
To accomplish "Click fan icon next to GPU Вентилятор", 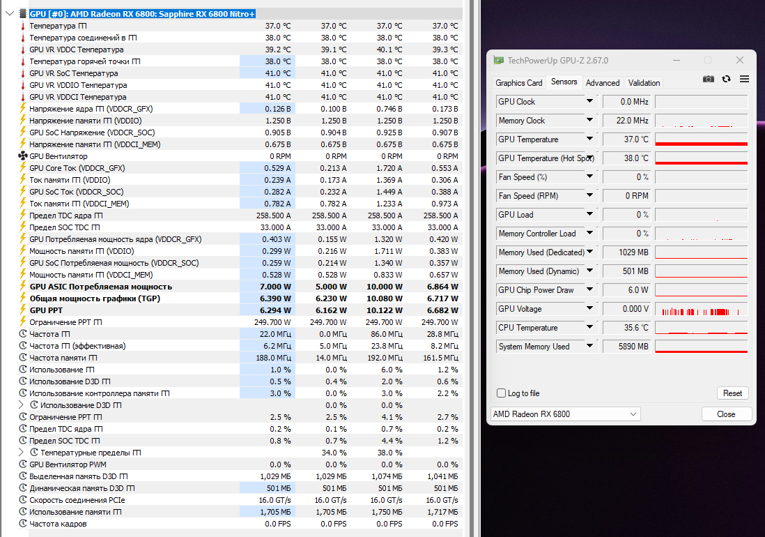I will [x=22, y=156].
